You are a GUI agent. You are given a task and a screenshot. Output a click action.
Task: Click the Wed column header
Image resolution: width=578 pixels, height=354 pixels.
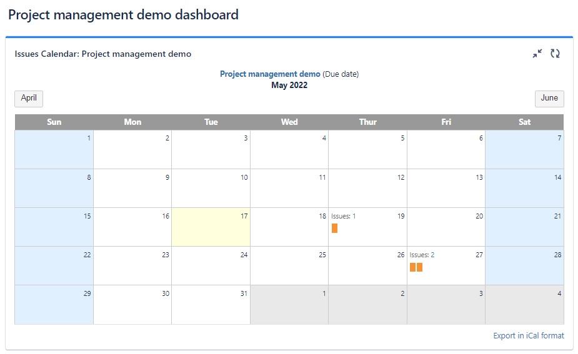(289, 122)
